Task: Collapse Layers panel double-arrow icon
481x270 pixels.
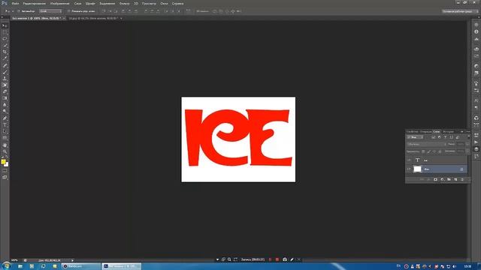Action: pyautogui.click(x=461, y=132)
